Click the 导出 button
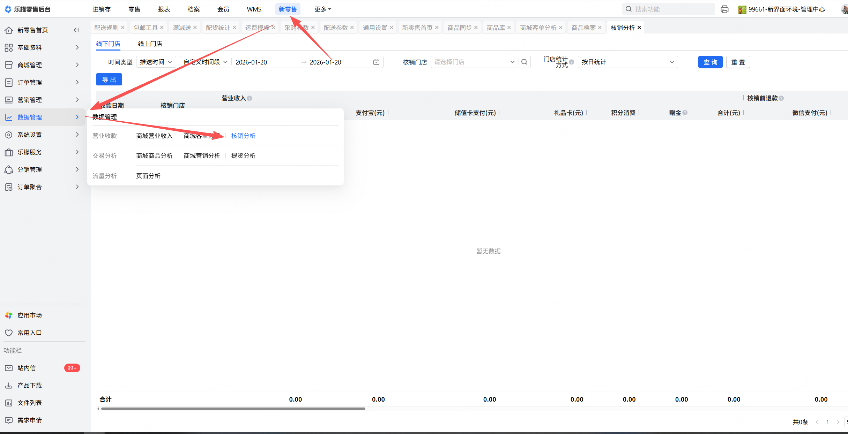The width and height of the screenshot is (848, 434). [x=109, y=79]
